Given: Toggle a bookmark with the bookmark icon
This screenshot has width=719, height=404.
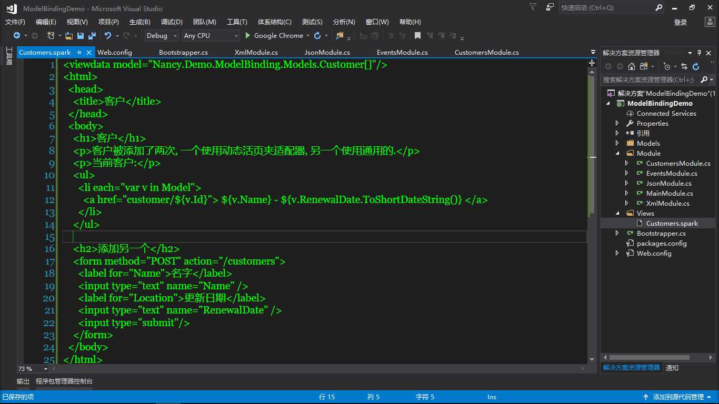Looking at the screenshot, I should pos(417,36).
